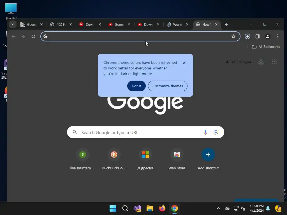Reload the current page
287x215 pixels.
pos(33,36)
